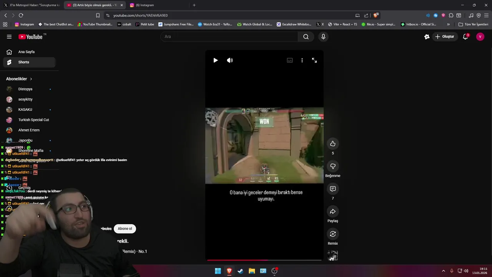Open the Brave main hamburger menu
This screenshot has height=277, width=492.
point(486,15)
